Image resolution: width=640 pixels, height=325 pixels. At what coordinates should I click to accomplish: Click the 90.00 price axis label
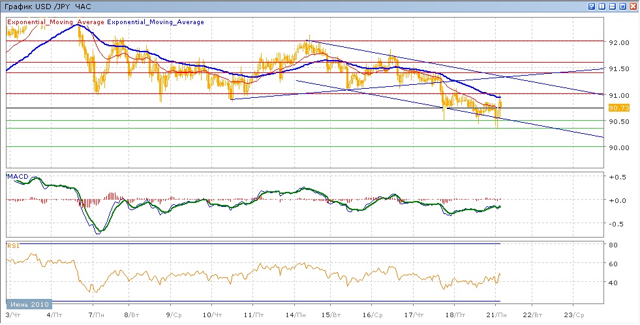click(617, 147)
